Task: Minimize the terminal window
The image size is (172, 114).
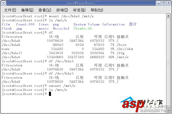Action: [159, 3]
